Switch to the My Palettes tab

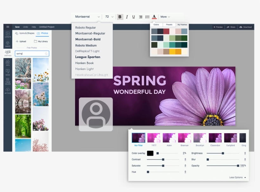point(182,24)
